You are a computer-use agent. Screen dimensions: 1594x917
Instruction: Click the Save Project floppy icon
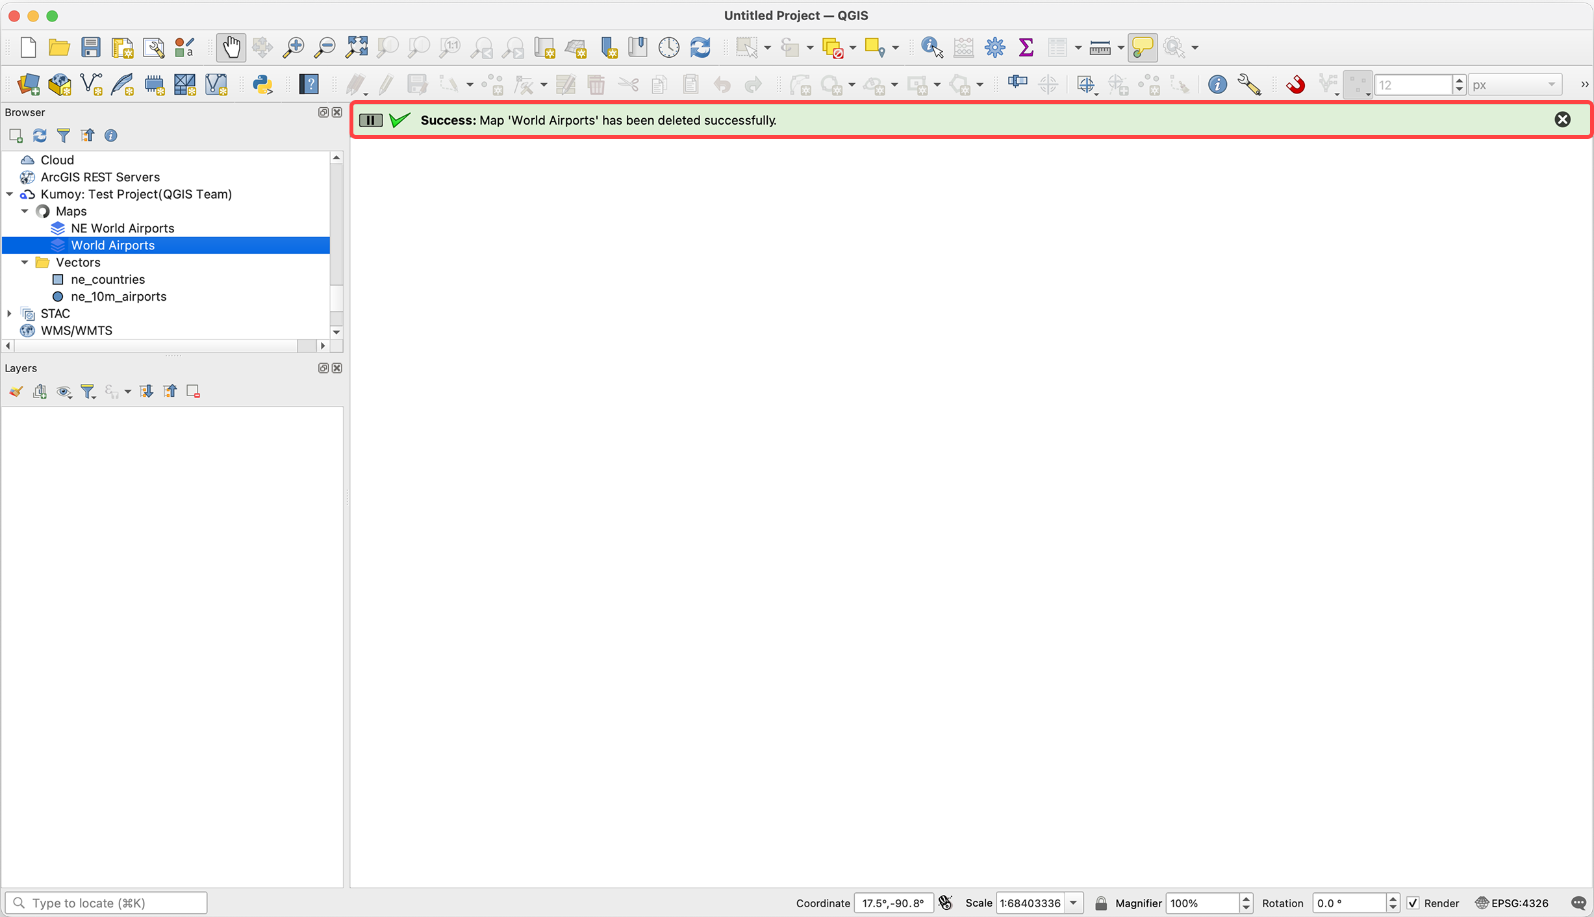(90, 47)
